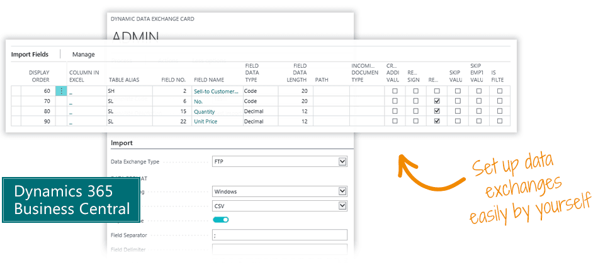Open the Quantity field name link
The image size is (598, 263).
205,111
